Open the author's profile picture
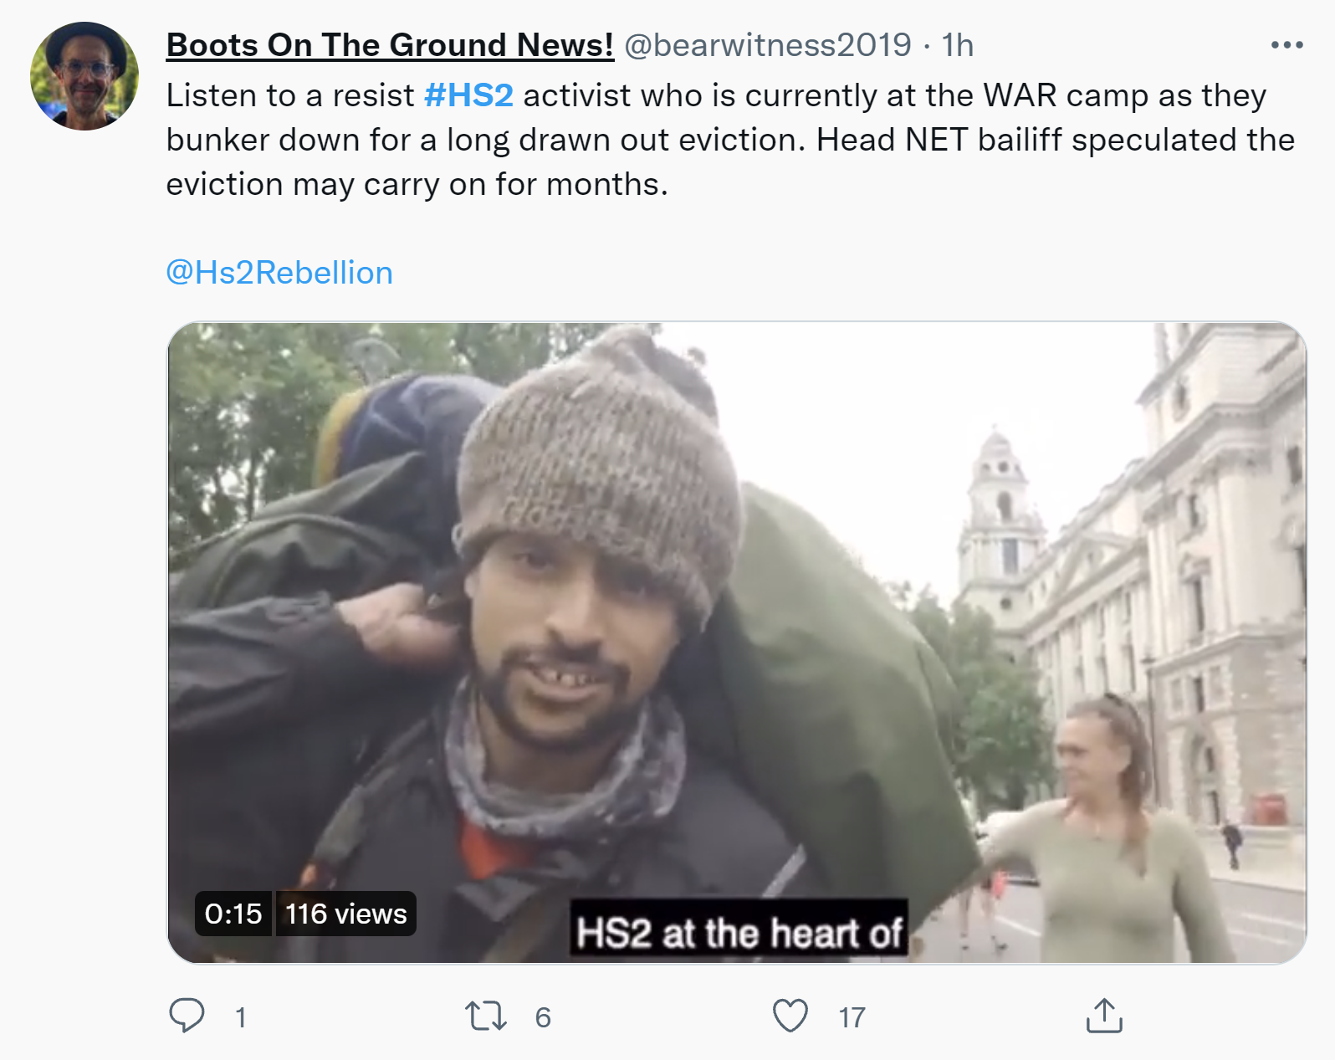Viewport: 1335px width, 1060px height. (84, 76)
